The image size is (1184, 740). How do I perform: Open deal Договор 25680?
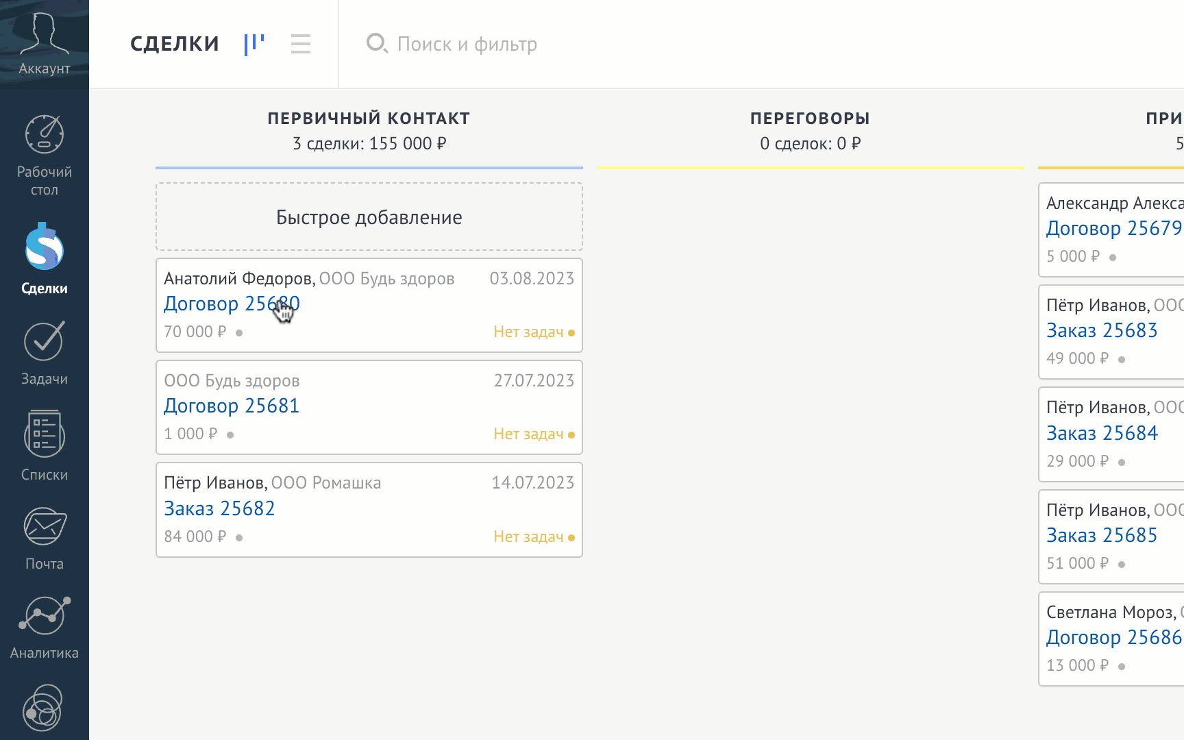pyautogui.click(x=231, y=304)
